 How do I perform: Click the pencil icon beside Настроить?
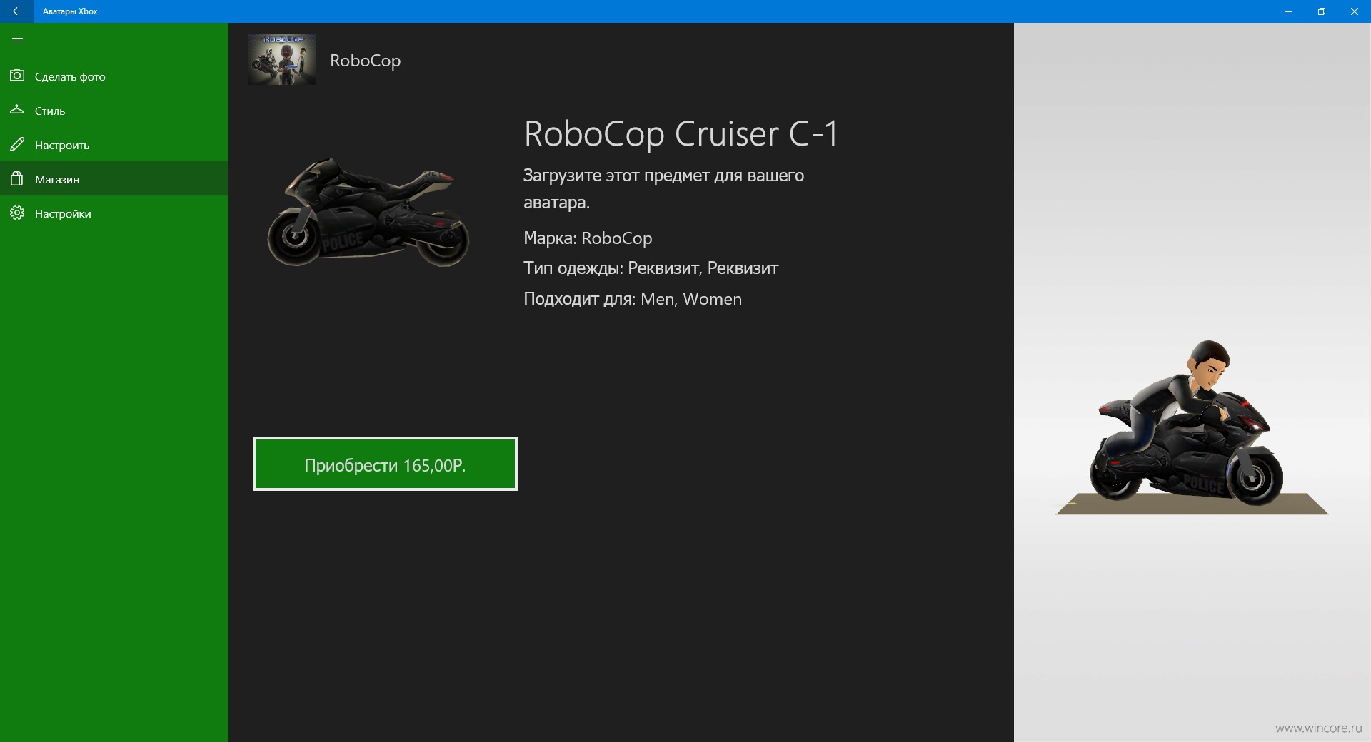pyautogui.click(x=17, y=144)
